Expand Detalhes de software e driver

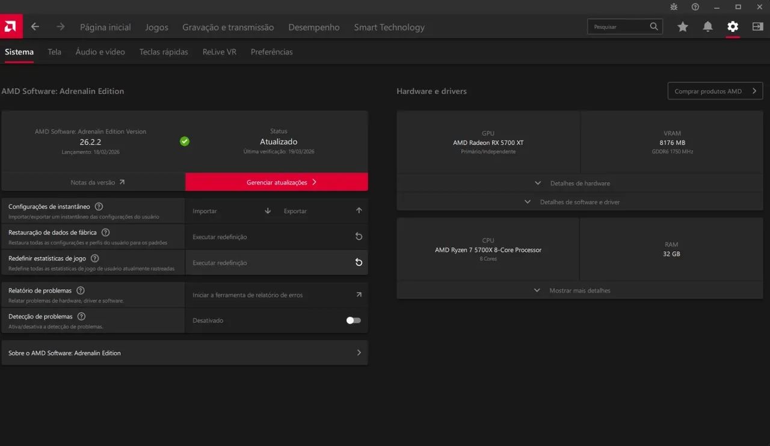(580, 202)
